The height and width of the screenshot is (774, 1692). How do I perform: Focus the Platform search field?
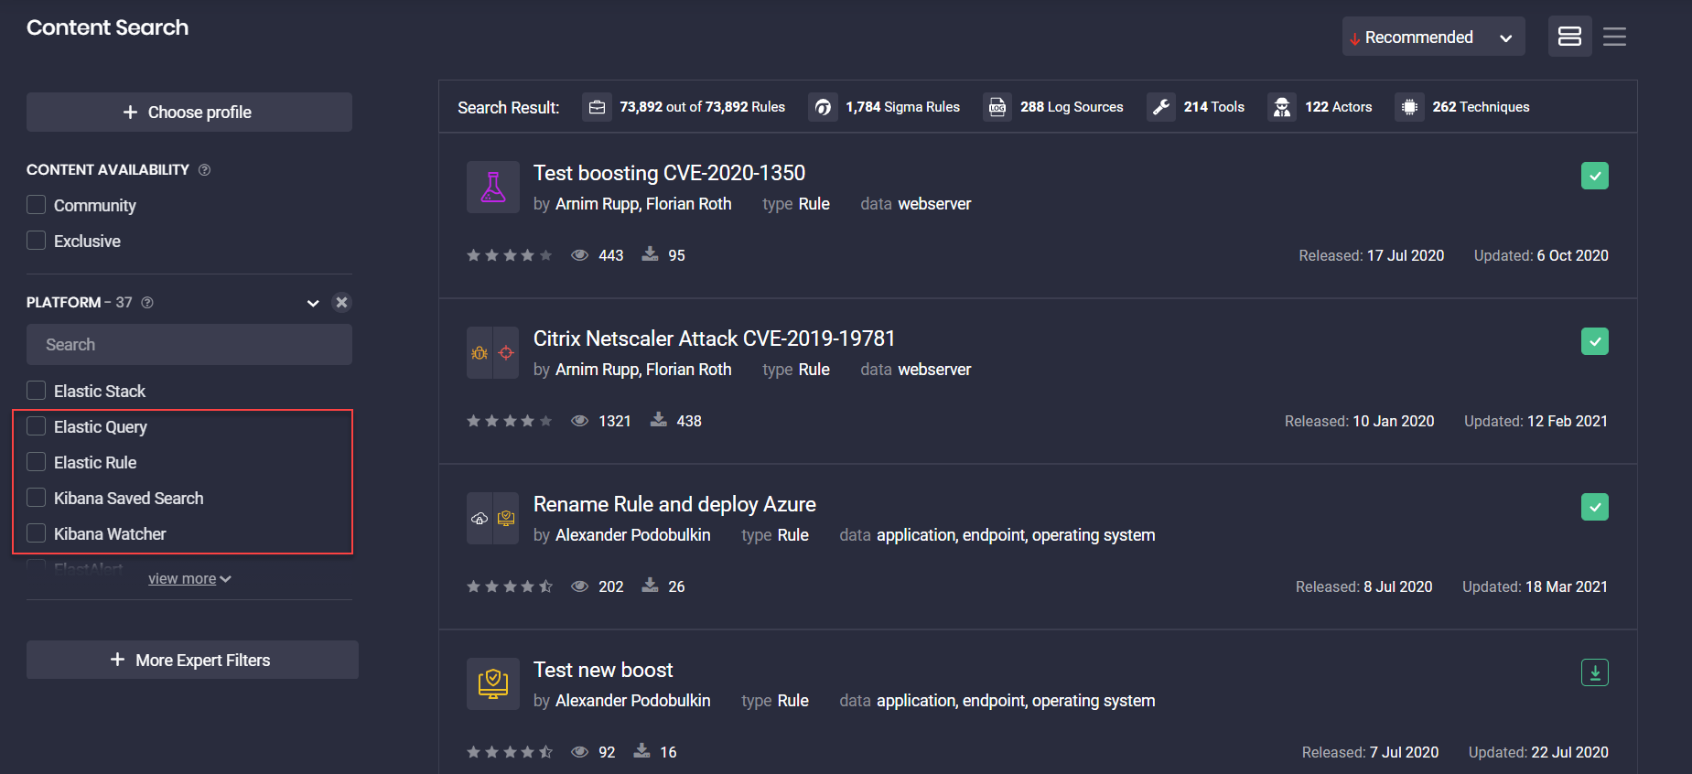[189, 345]
